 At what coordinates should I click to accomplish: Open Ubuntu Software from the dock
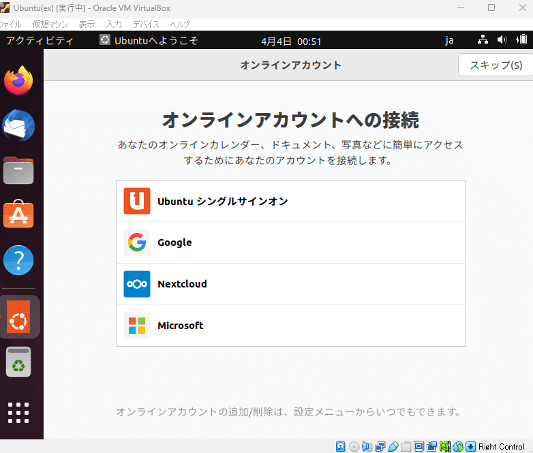(x=18, y=214)
